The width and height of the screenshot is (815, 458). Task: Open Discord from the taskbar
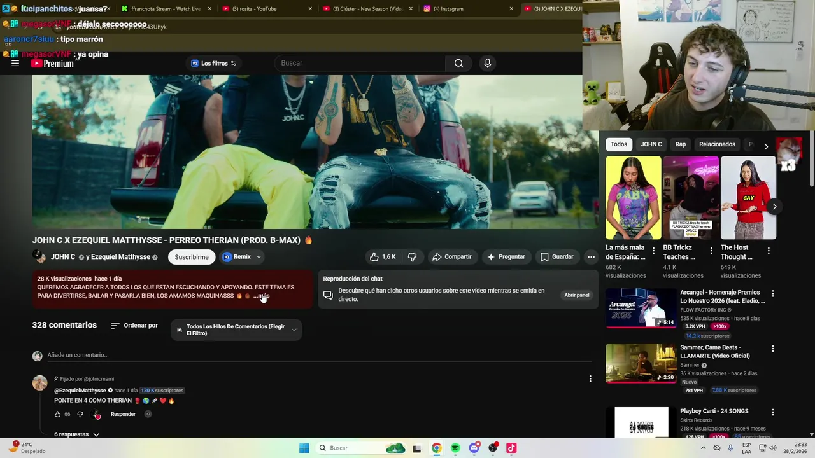point(474,448)
